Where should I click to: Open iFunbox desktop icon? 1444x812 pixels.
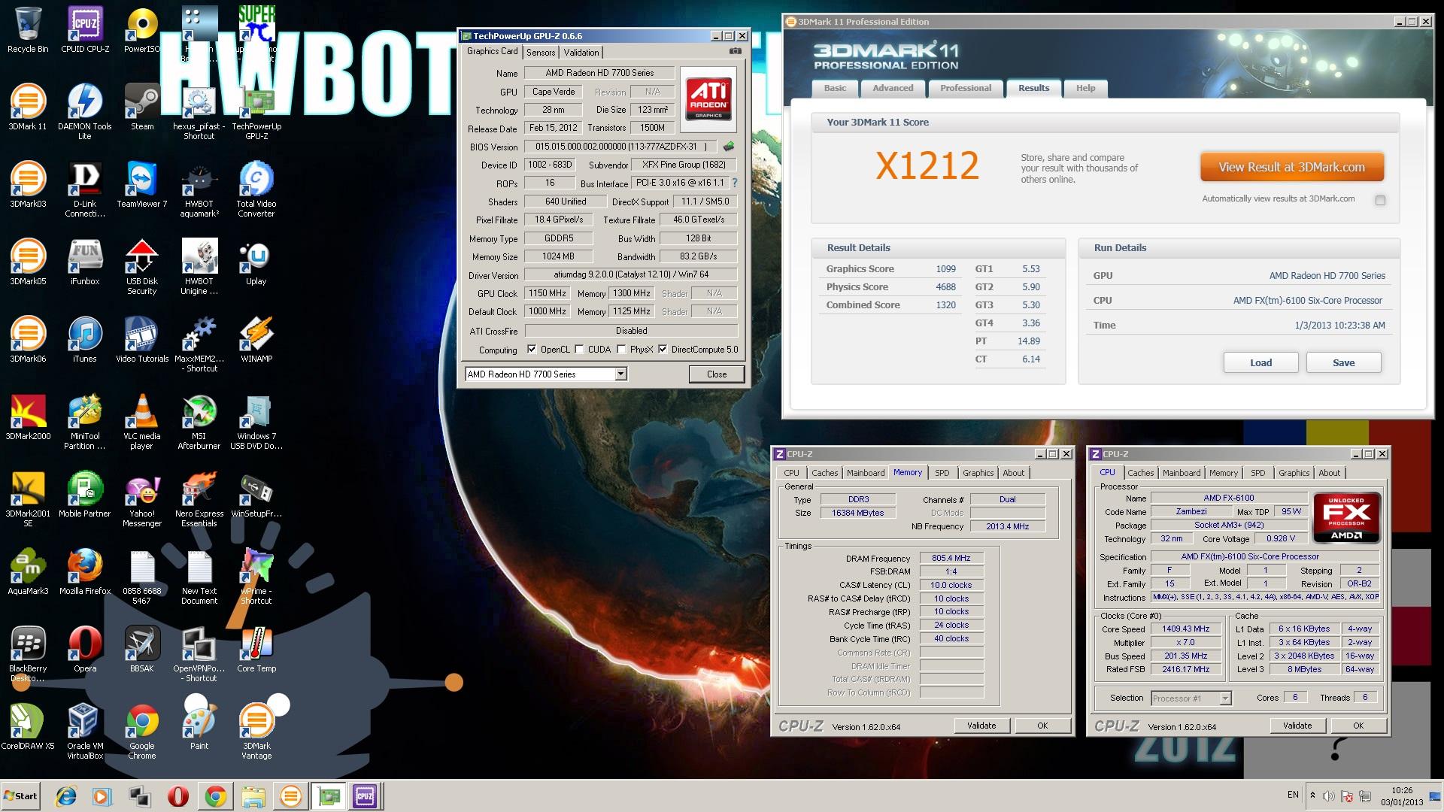click(85, 262)
